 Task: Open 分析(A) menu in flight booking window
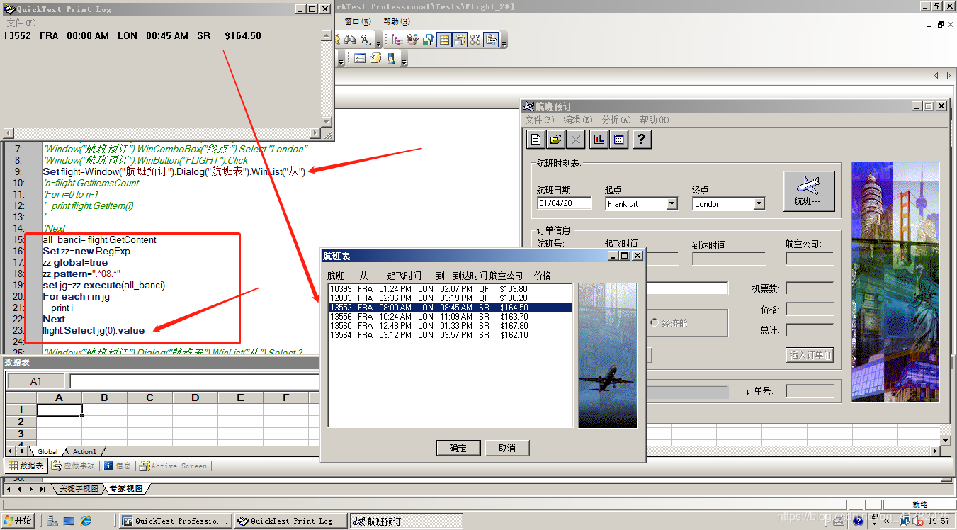pyautogui.click(x=616, y=120)
